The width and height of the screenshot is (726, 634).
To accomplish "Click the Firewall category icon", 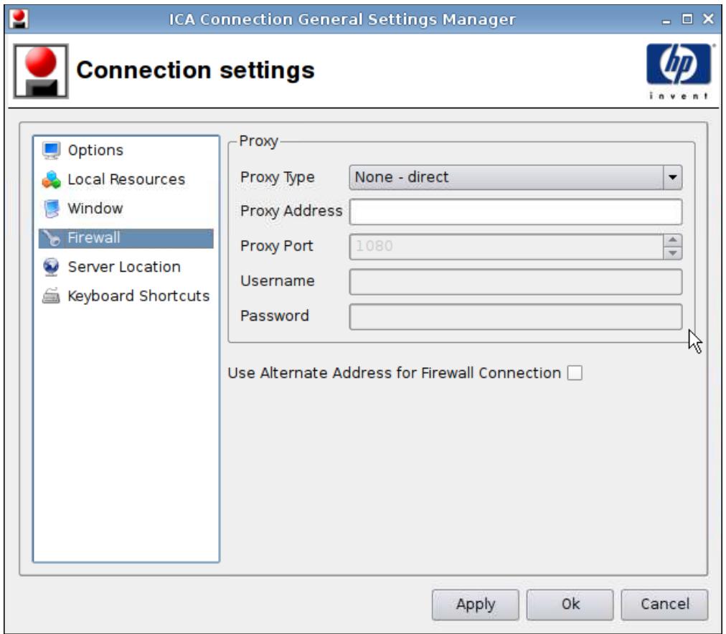I will pos(51,238).
